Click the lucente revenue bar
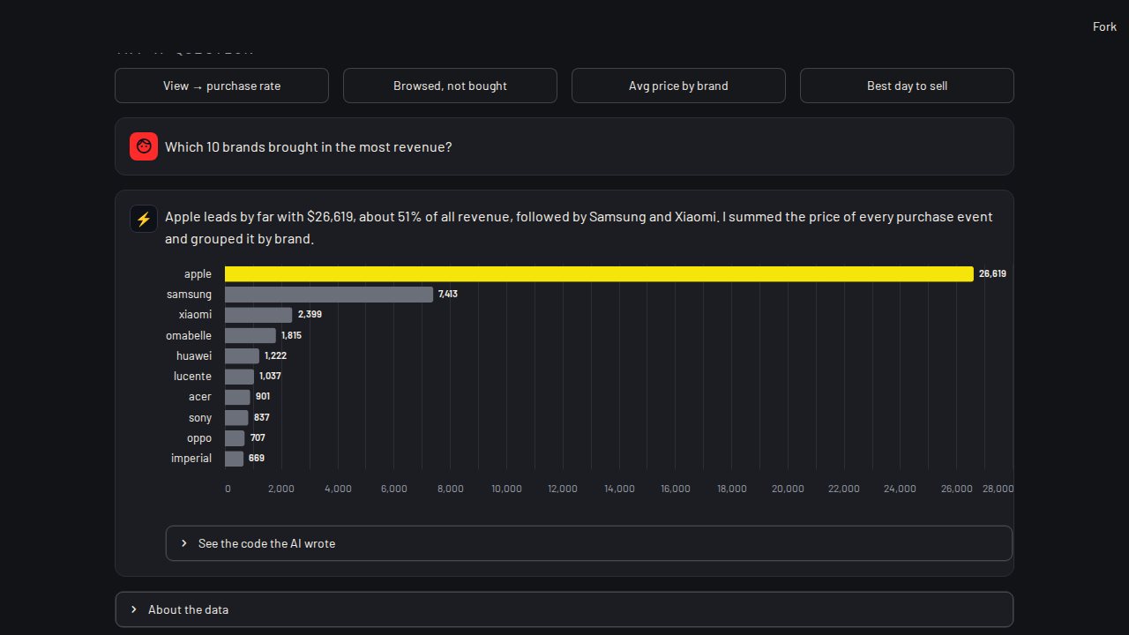The width and height of the screenshot is (1129, 635). point(239,377)
